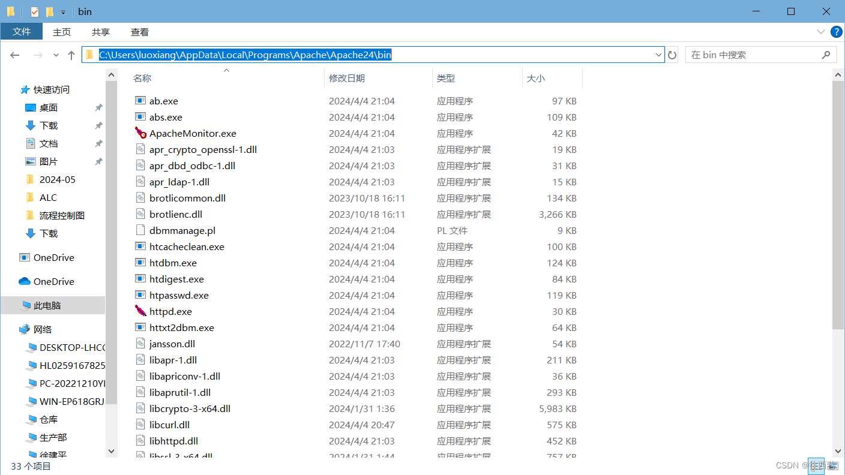Select the file brotlicommon.dll
The image size is (845, 475).
pos(187,198)
